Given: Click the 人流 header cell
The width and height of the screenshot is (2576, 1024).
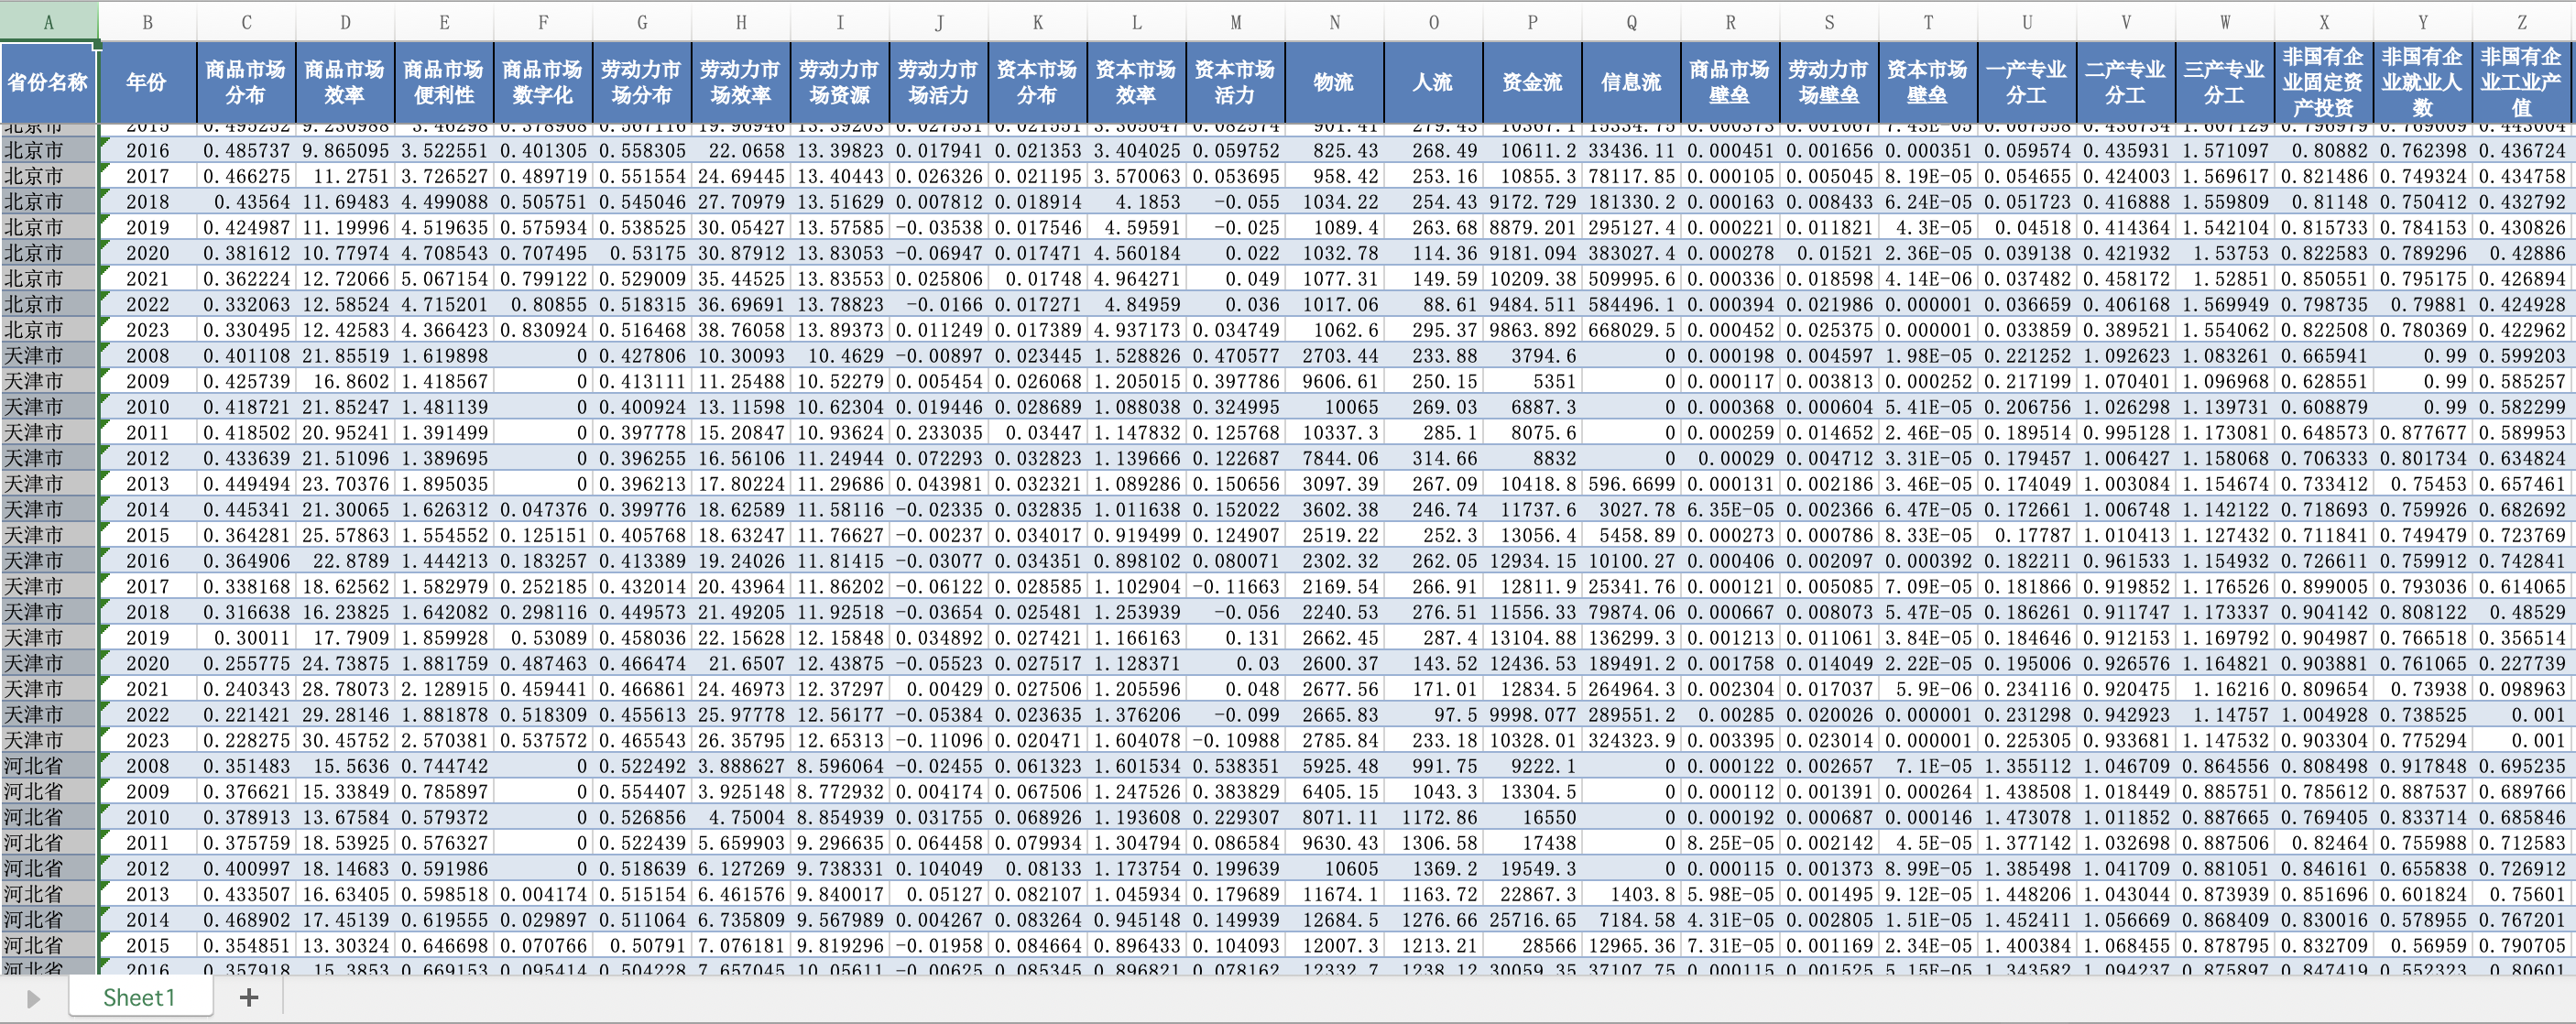Looking at the screenshot, I should click(x=1433, y=82).
